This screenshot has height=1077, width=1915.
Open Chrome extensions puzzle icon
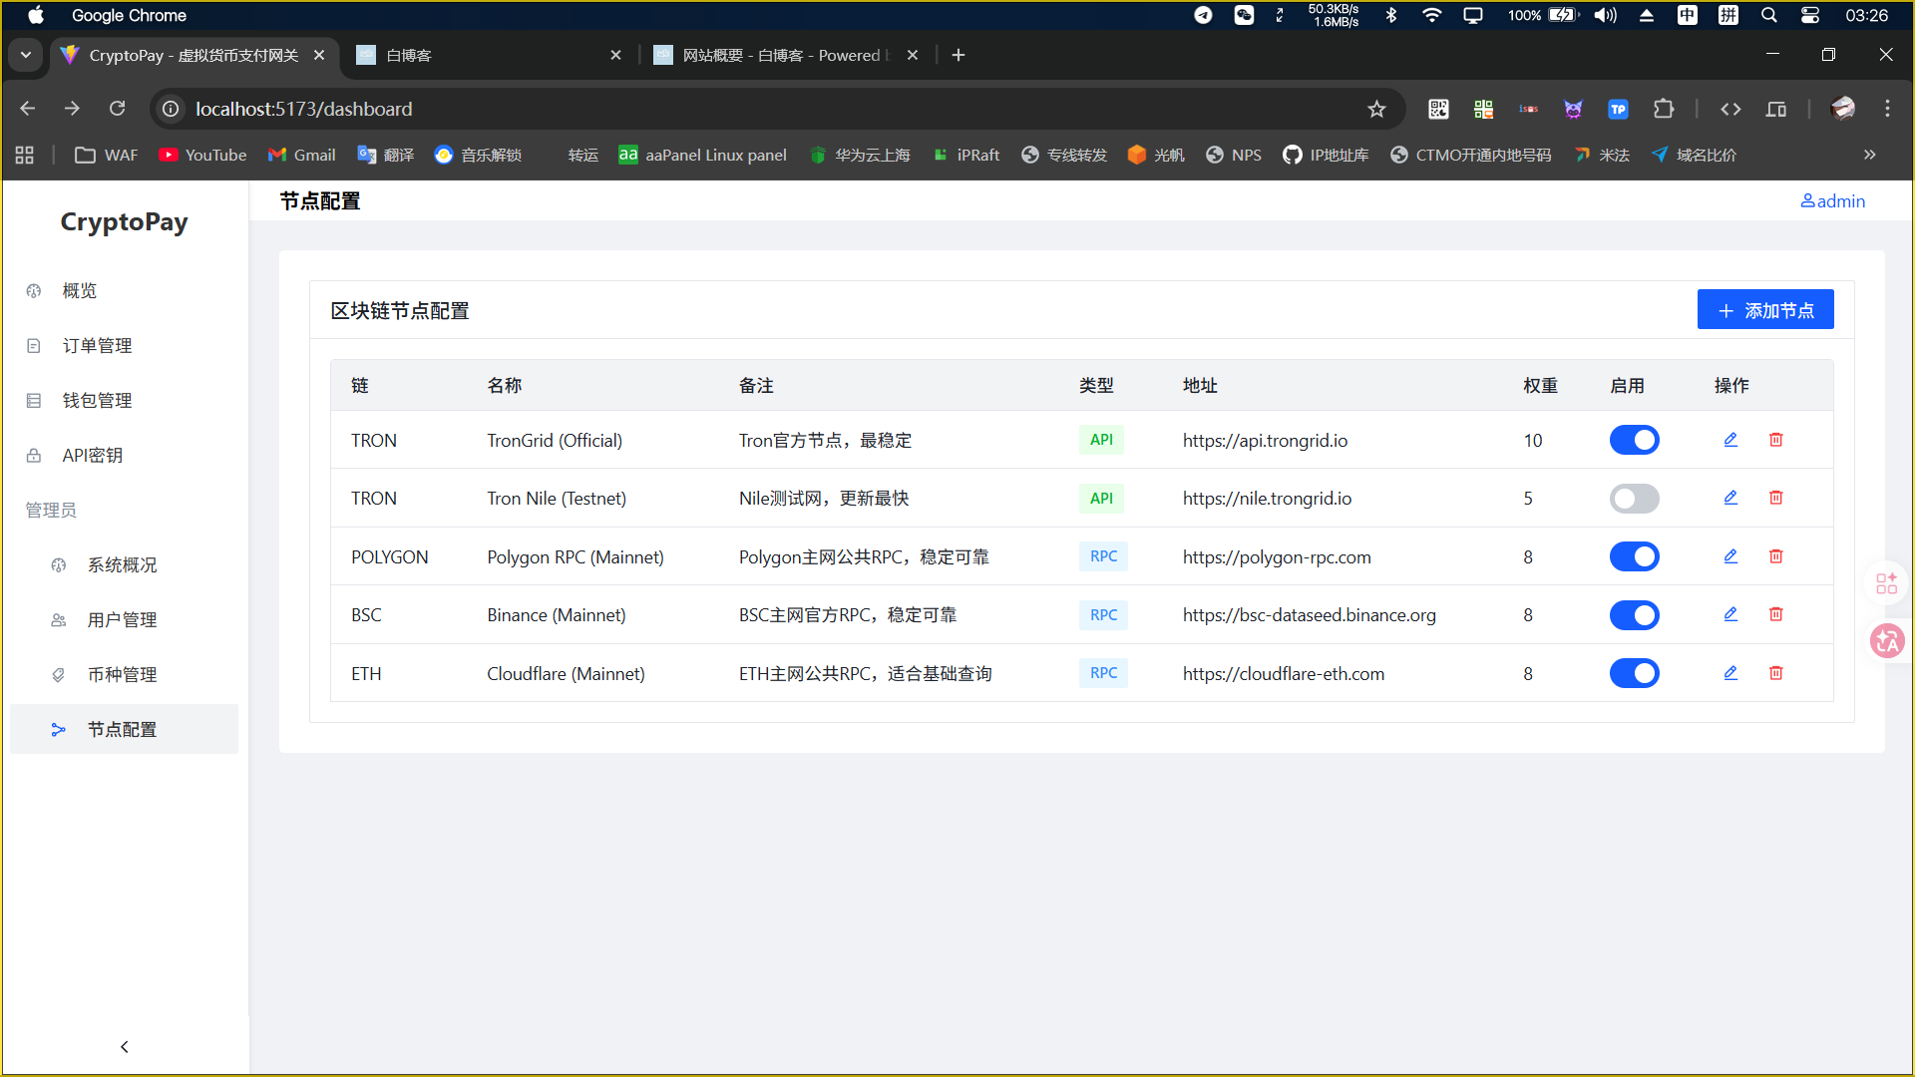[1663, 109]
